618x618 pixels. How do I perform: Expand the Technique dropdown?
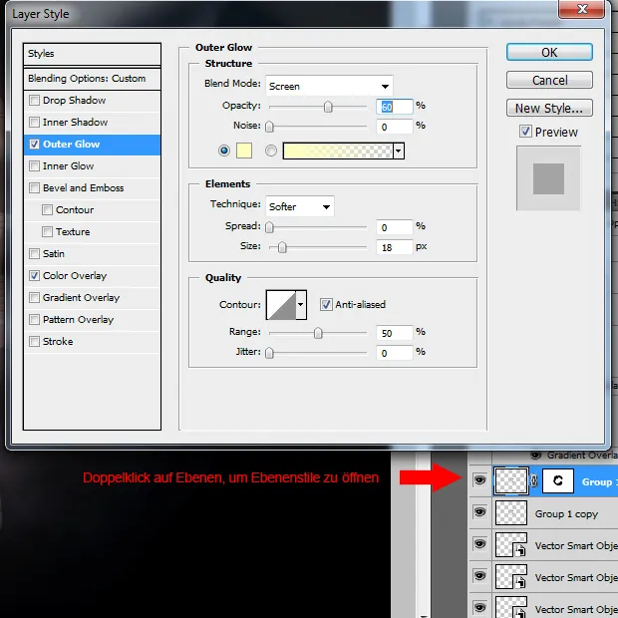coord(299,206)
